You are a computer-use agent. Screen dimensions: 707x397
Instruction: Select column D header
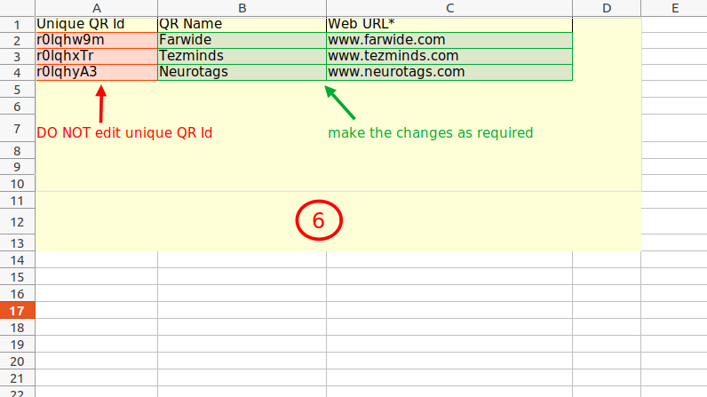(606, 8)
